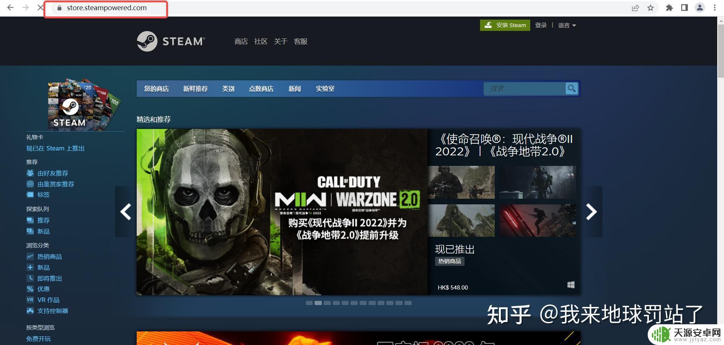This screenshot has height=345, width=724.
Task: Stop page loading with the X icon
Action: (x=40, y=8)
